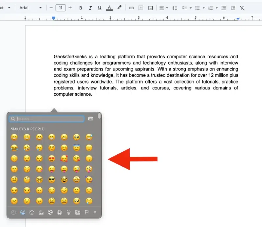
Task: Insert the tears of joy emoji
Action: click(14, 148)
